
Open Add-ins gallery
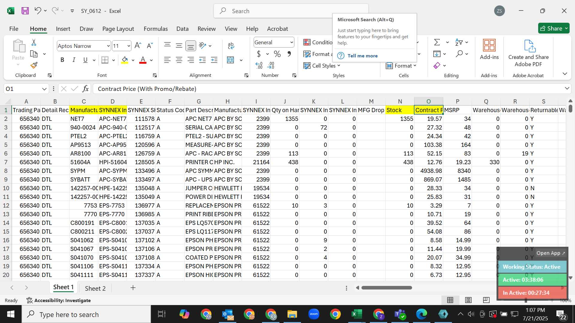pos(489,50)
